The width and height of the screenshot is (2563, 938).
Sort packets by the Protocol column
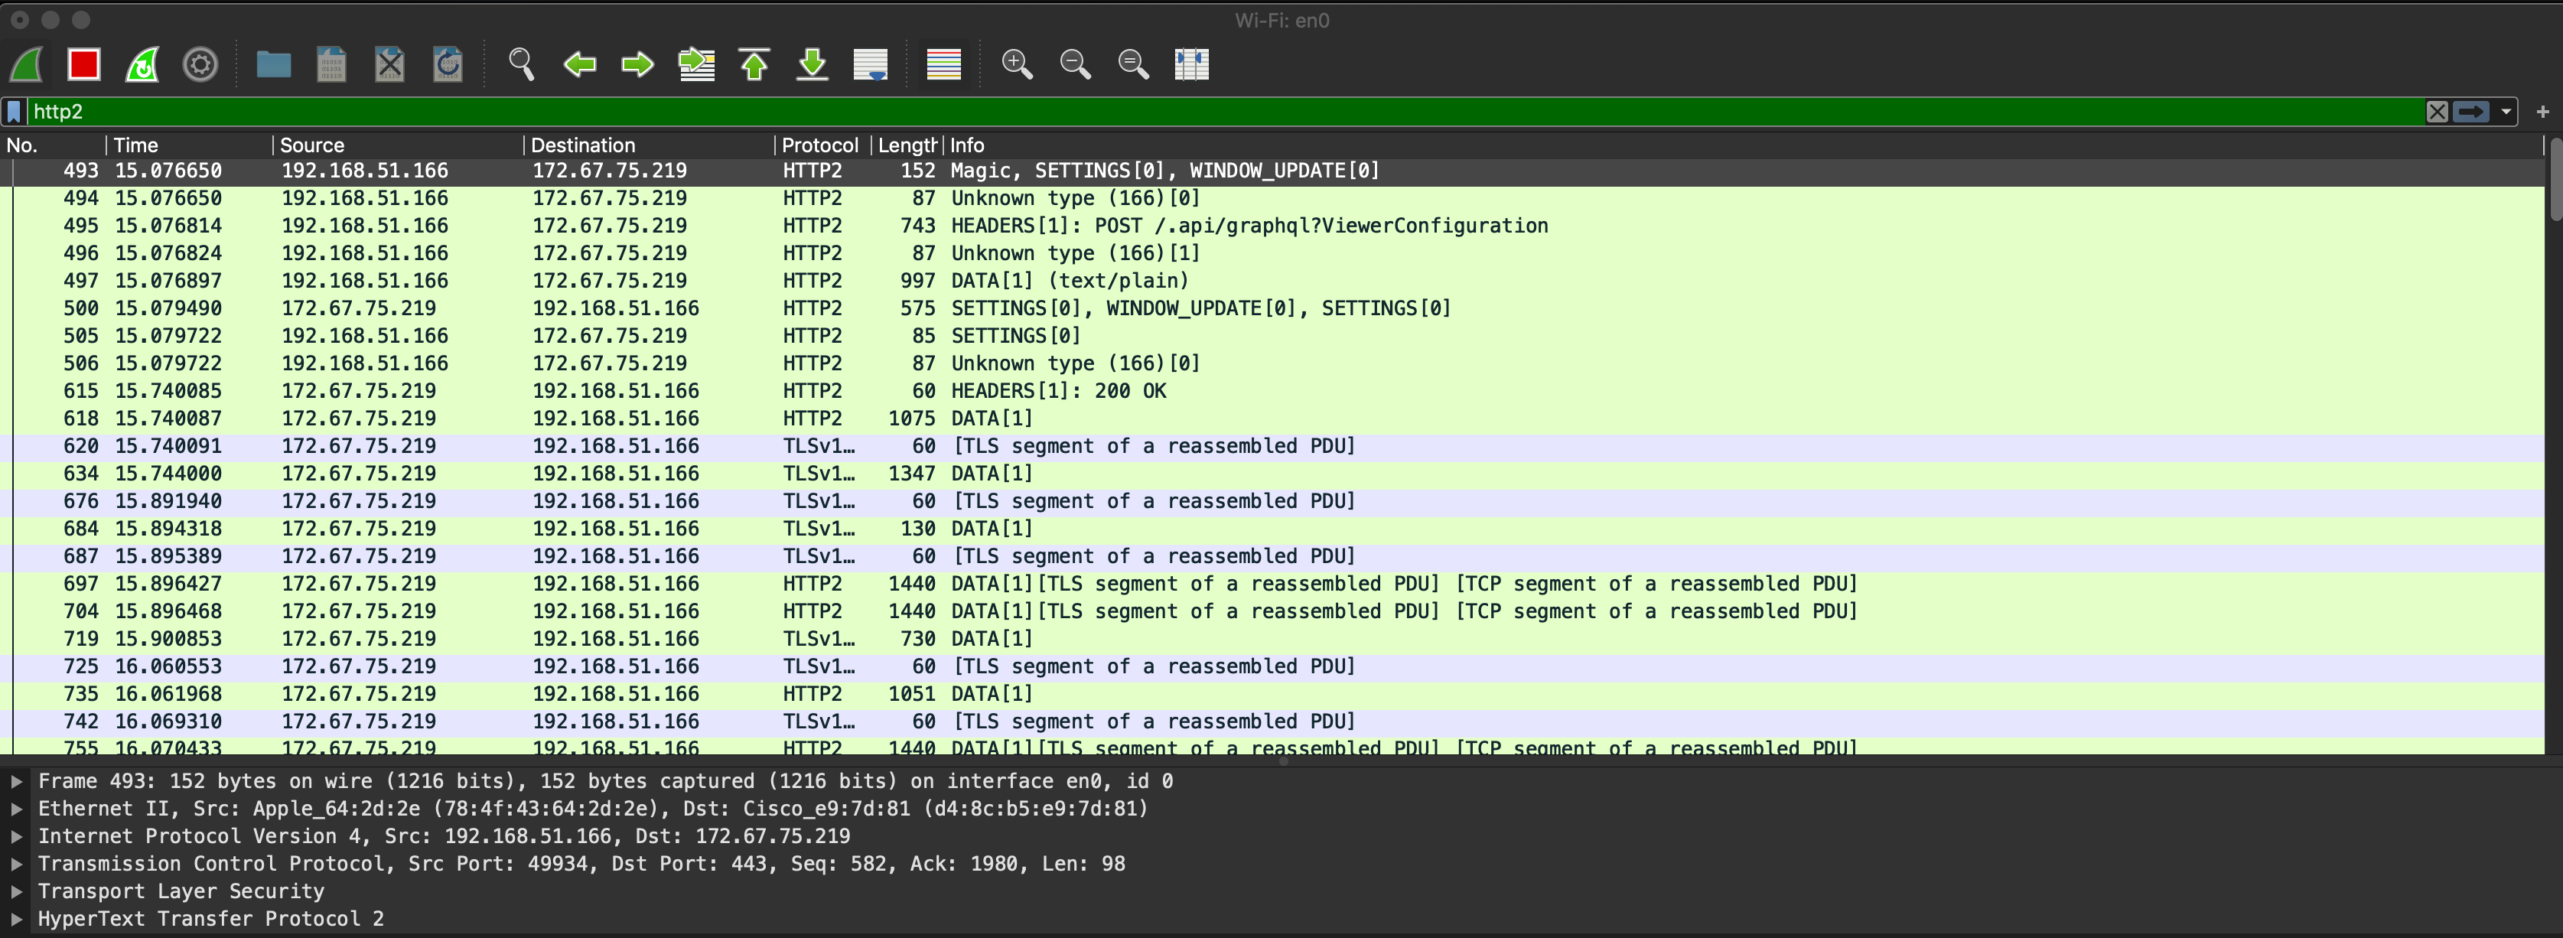pos(819,145)
